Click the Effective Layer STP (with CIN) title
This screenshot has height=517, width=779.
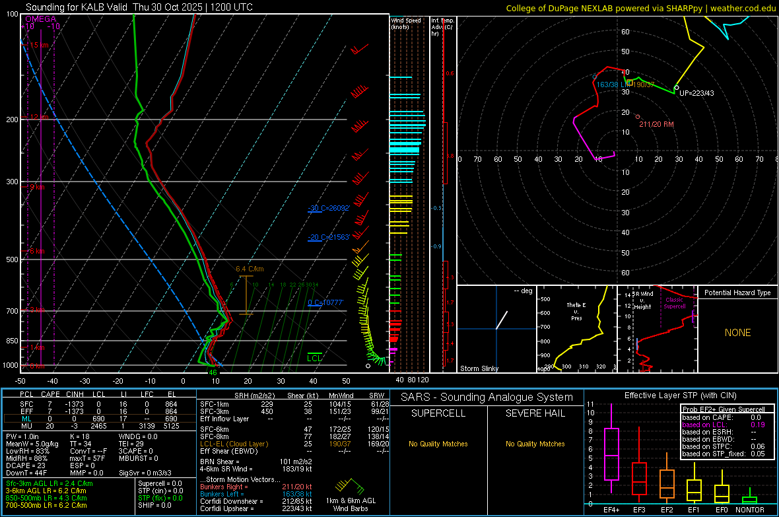click(x=680, y=396)
